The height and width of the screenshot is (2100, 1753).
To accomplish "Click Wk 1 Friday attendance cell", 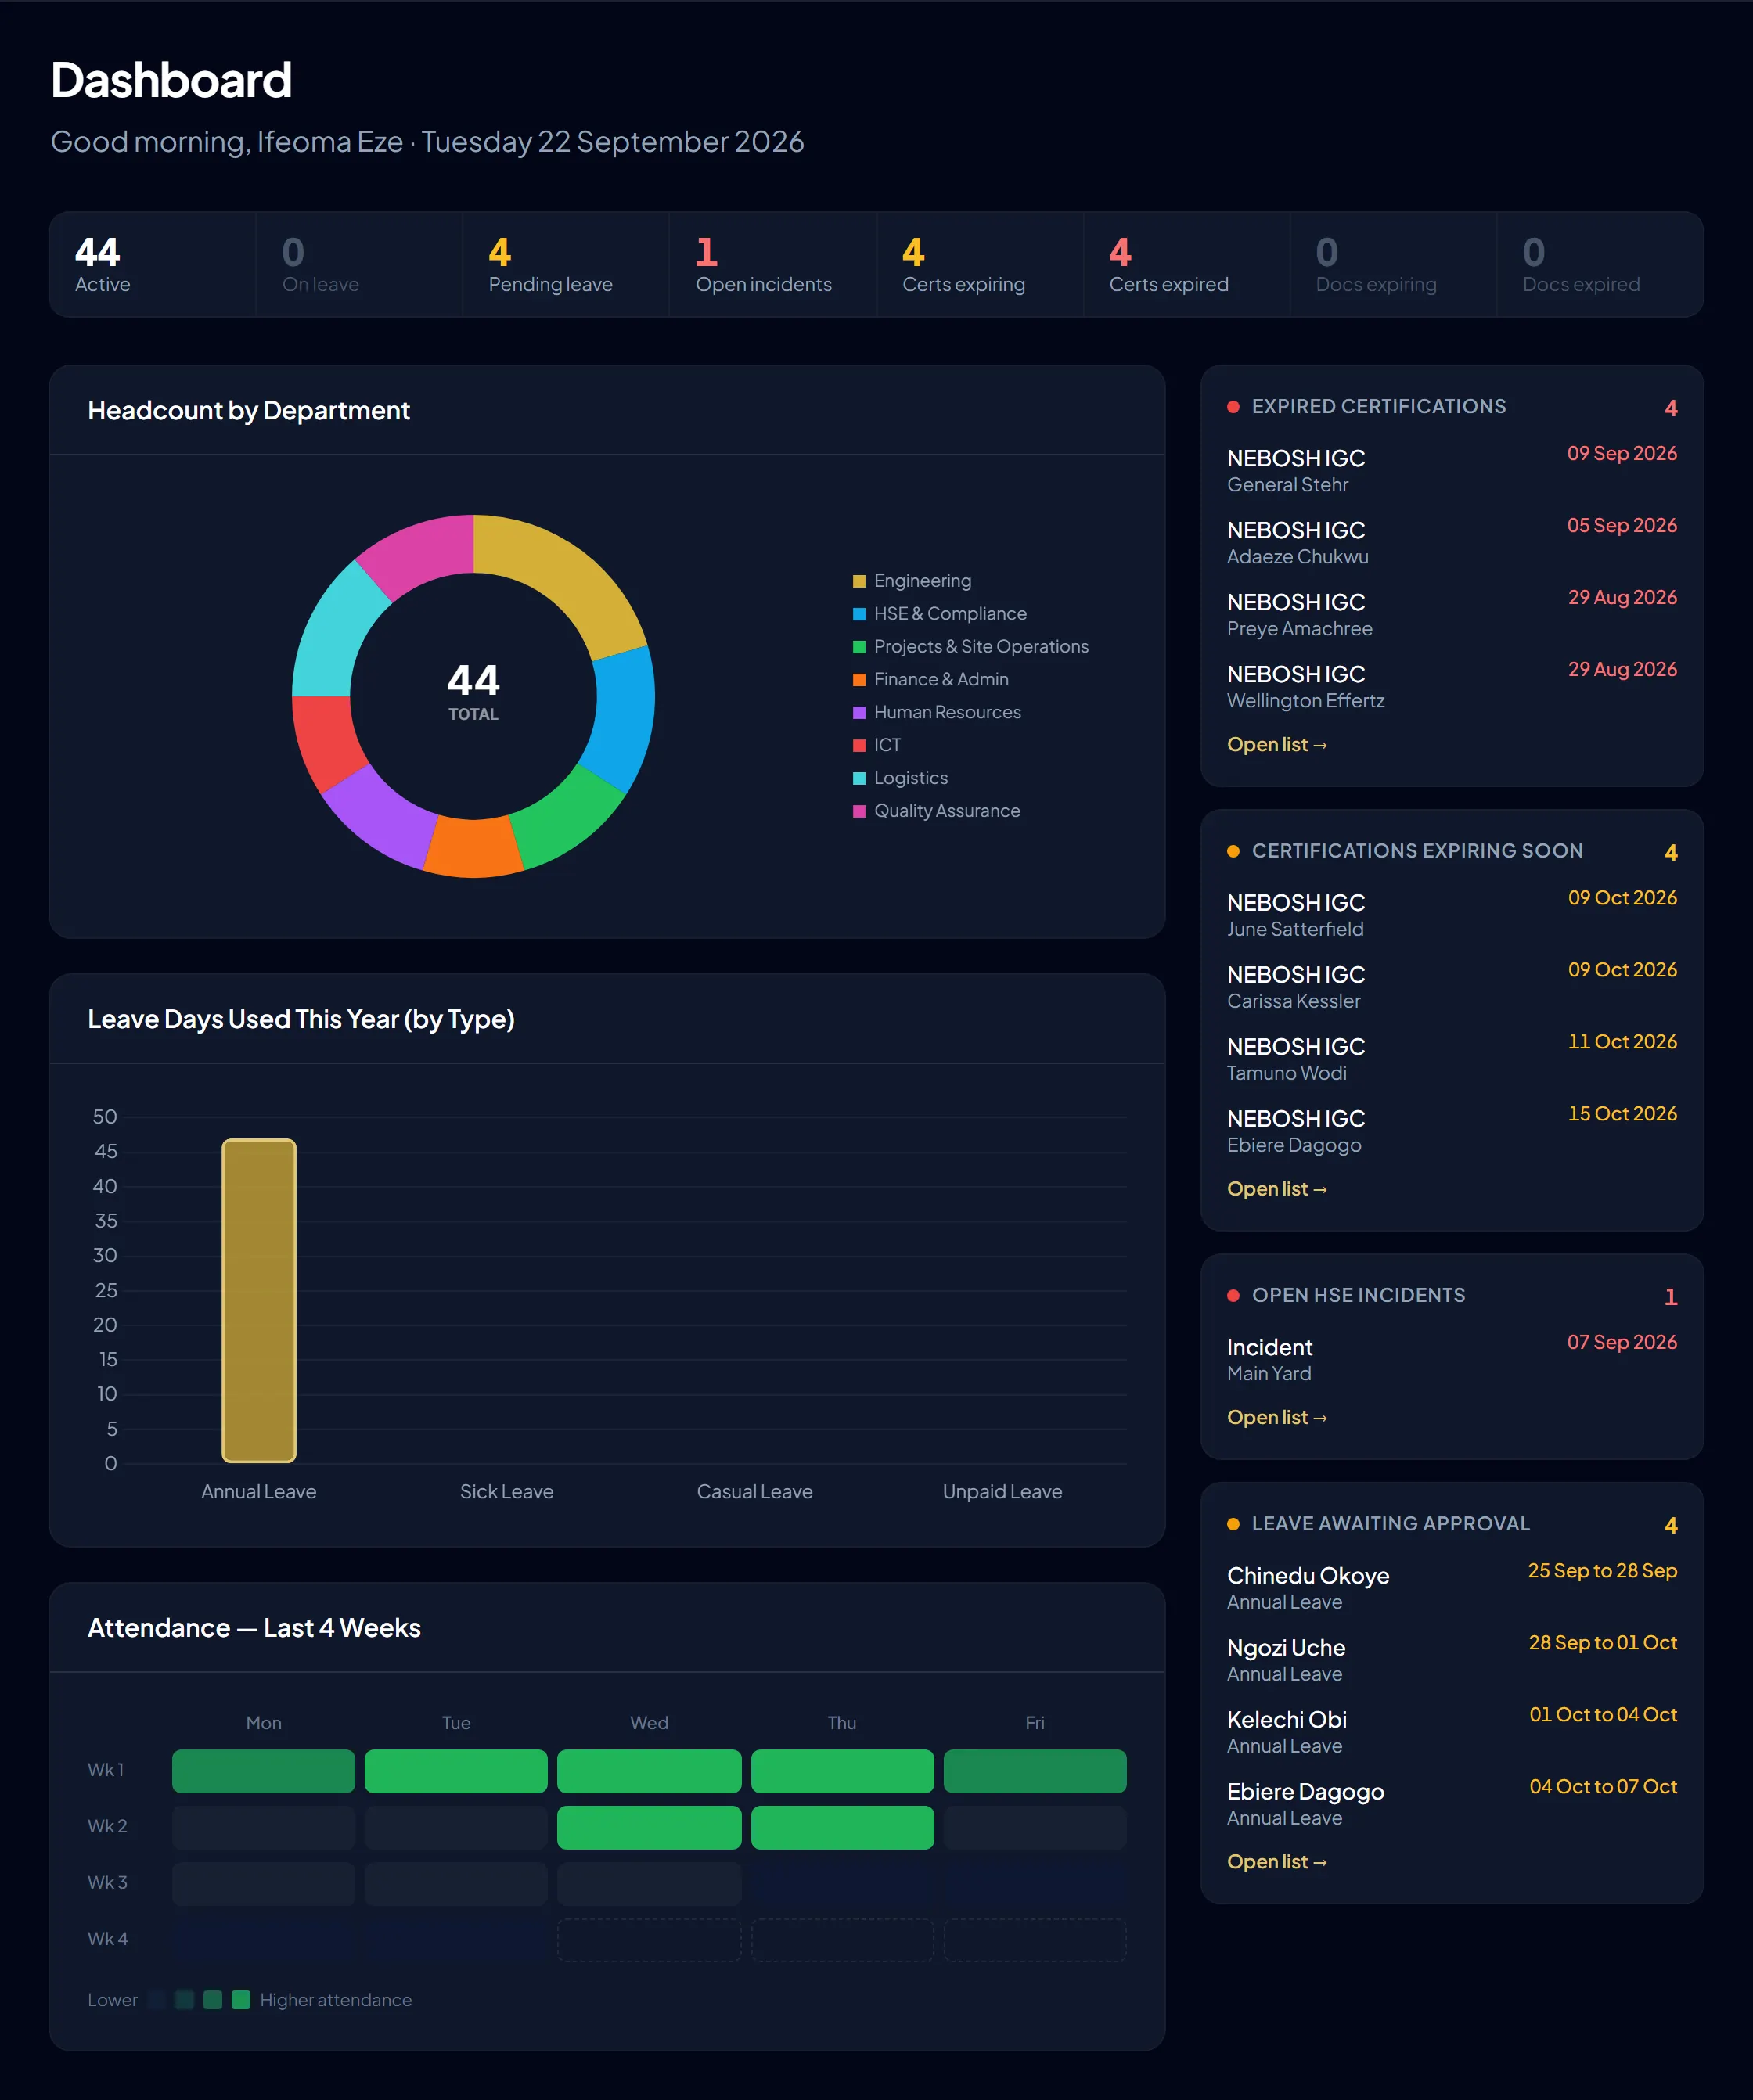I will click(x=1035, y=1770).
